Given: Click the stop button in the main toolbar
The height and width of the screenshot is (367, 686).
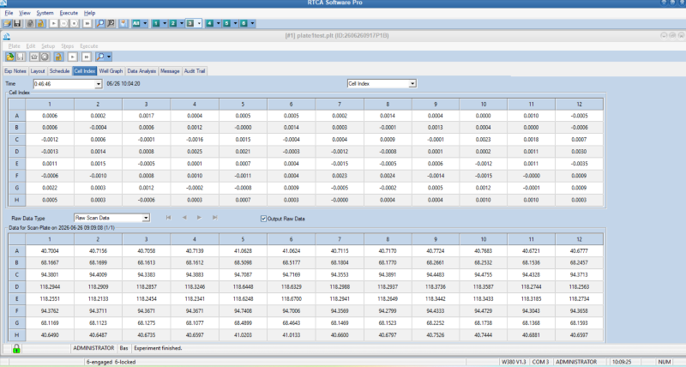Looking at the screenshot, I should pos(75,24).
